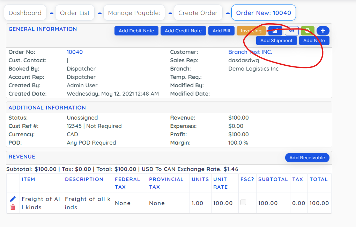Click the eye view icon button
This screenshot has width=356, height=227.
click(292, 31)
